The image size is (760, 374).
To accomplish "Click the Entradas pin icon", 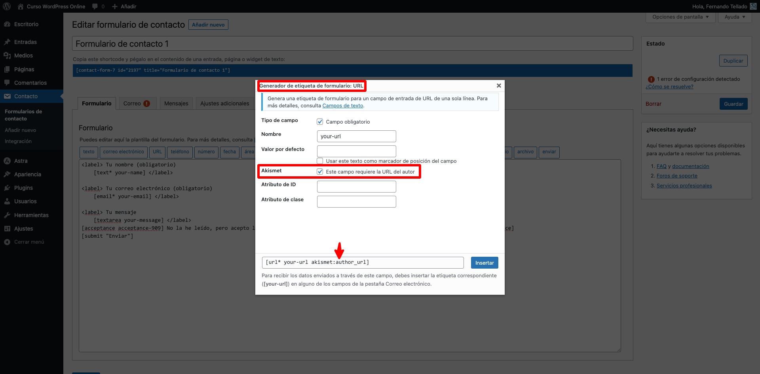I will [7, 42].
